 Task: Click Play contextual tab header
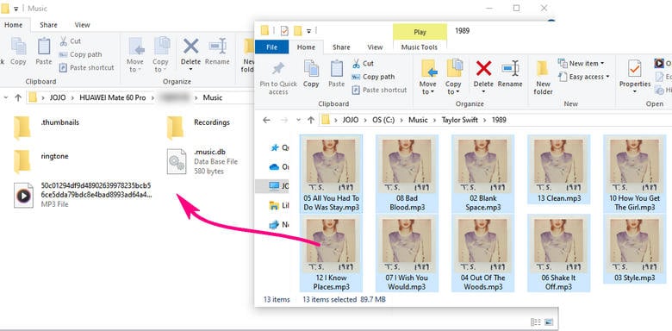click(x=420, y=32)
